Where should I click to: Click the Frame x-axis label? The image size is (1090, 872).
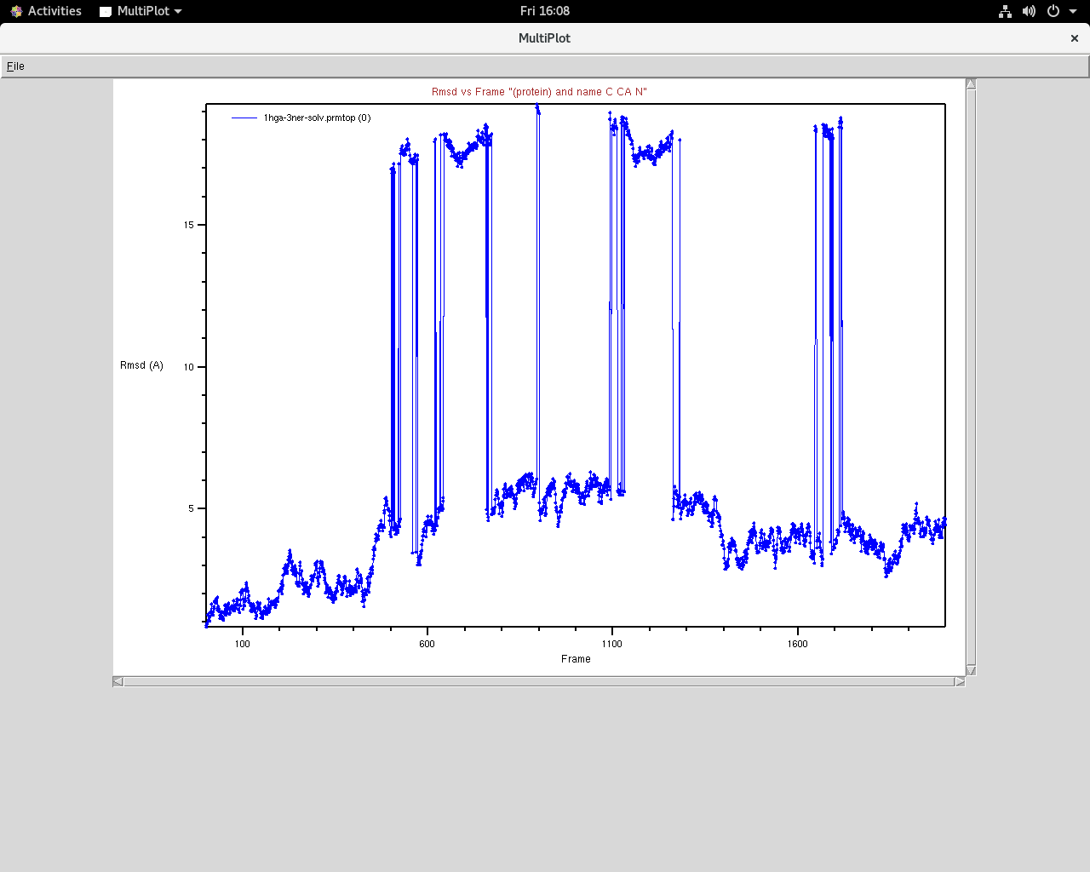tap(576, 659)
